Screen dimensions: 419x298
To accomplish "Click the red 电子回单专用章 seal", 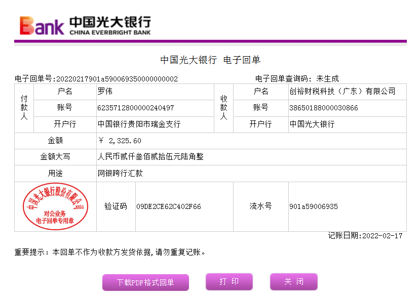I will click(x=55, y=206).
